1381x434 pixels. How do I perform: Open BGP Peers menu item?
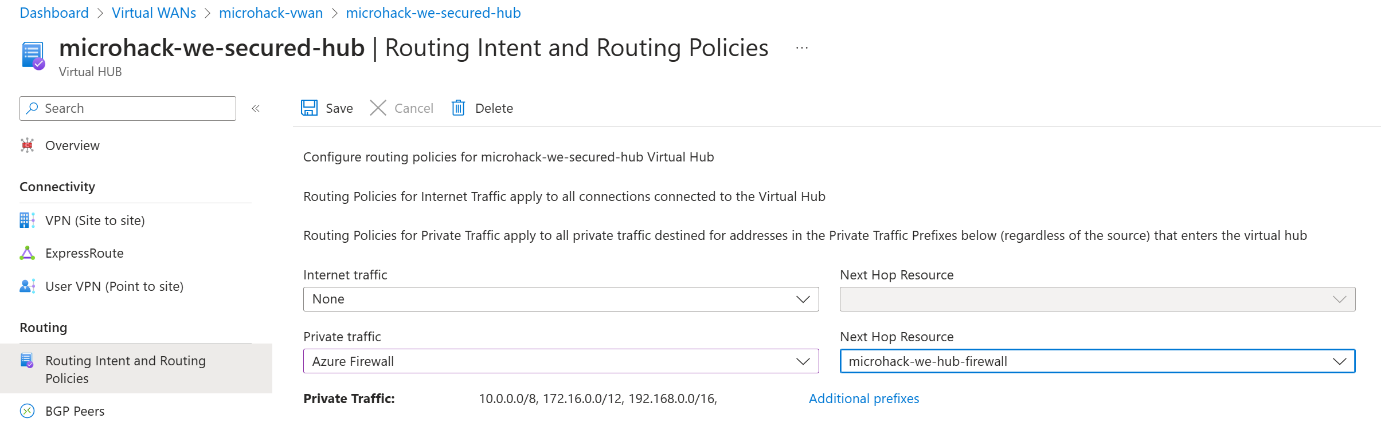pyautogui.click(x=75, y=411)
